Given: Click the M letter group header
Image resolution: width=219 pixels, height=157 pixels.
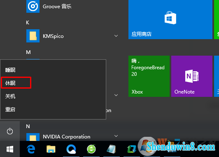Looking at the screenshot, I should [x=28, y=52].
